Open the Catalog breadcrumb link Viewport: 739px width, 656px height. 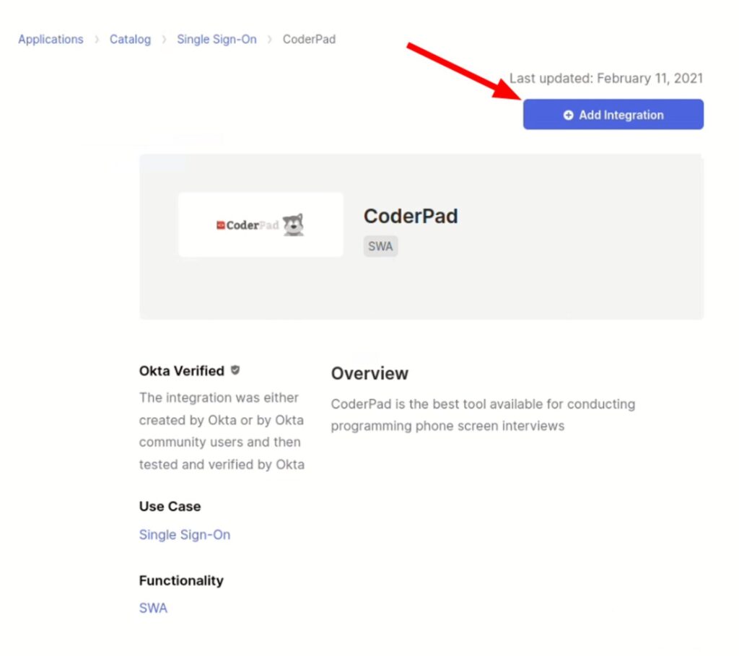[x=130, y=40]
